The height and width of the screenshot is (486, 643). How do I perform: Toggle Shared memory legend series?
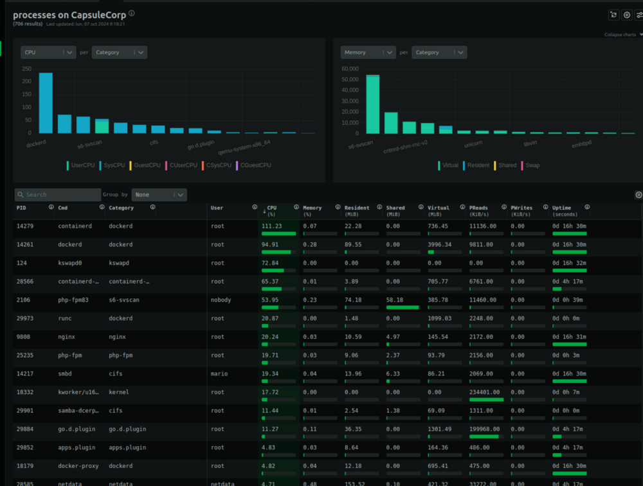click(505, 165)
